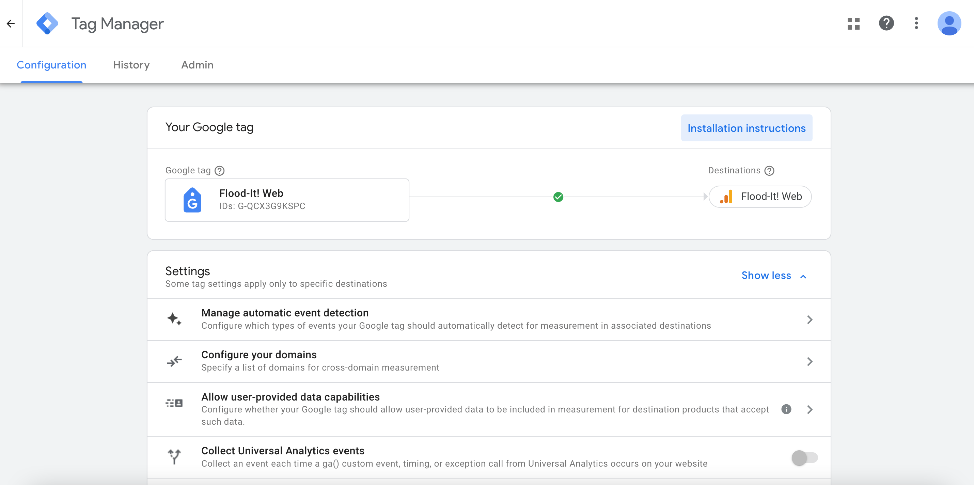Open the three-dot more options menu
Image resolution: width=974 pixels, height=485 pixels.
pyautogui.click(x=916, y=24)
